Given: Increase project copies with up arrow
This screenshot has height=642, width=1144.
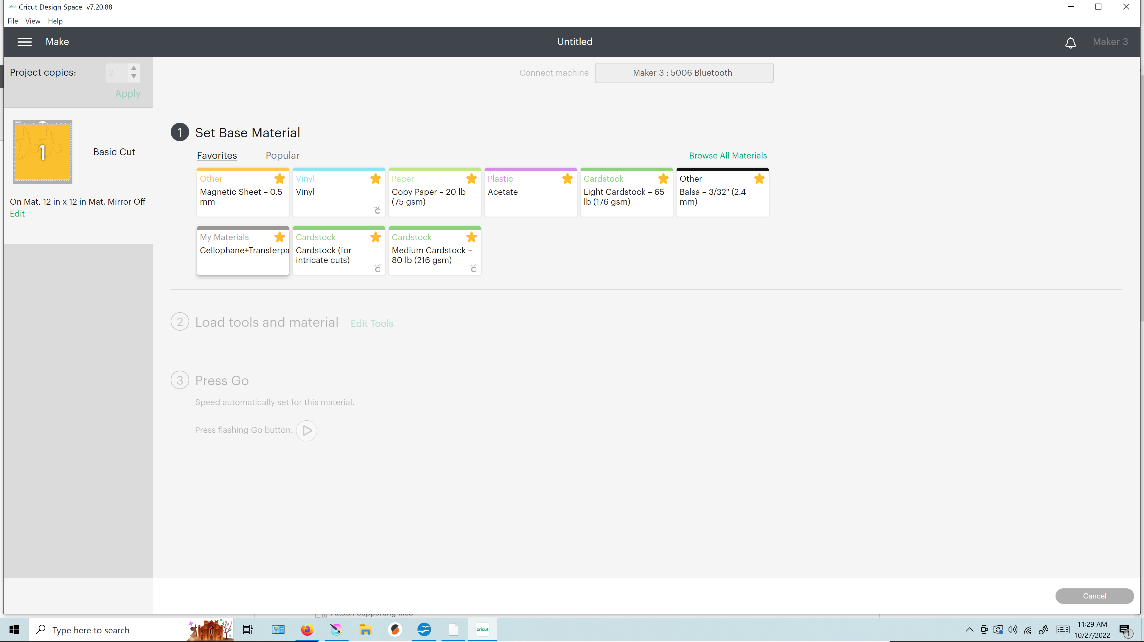Looking at the screenshot, I should [134, 68].
